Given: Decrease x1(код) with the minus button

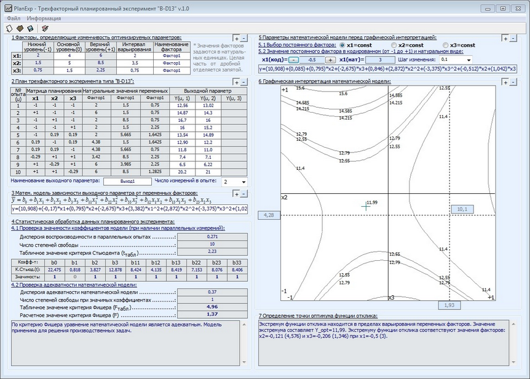Looking at the screenshot, I should point(293,60).
